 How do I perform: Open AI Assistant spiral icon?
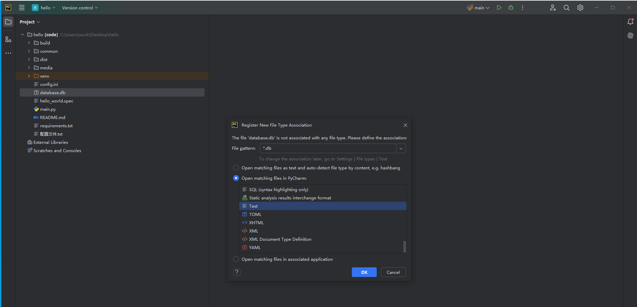(x=630, y=36)
